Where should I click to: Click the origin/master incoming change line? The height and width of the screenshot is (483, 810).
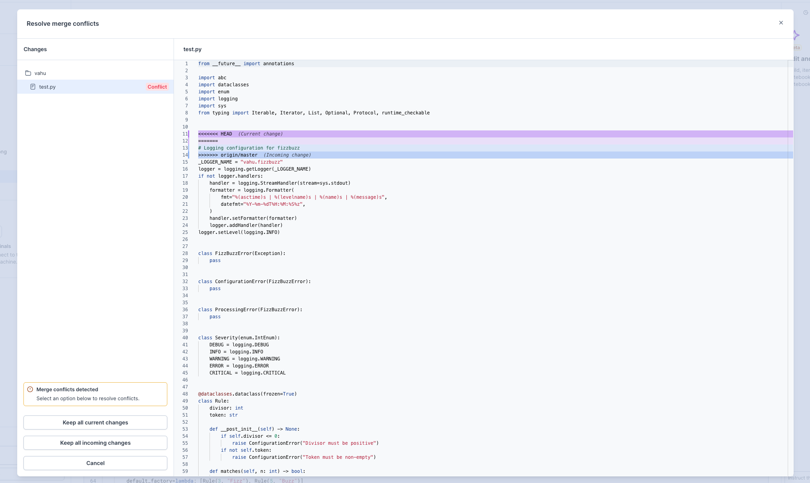click(254, 155)
